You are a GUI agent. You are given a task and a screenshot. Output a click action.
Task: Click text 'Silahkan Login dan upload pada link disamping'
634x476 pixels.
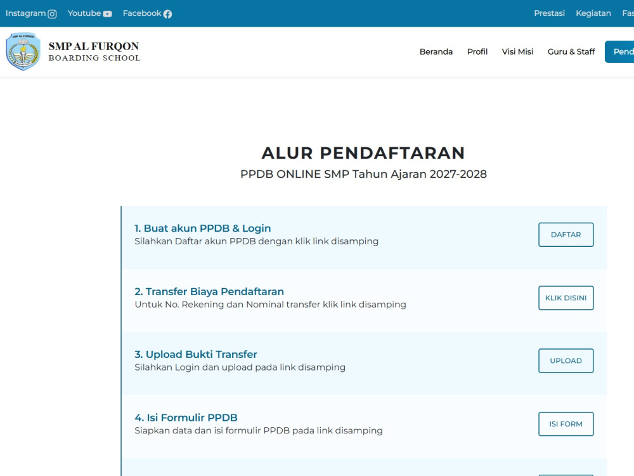click(x=240, y=367)
